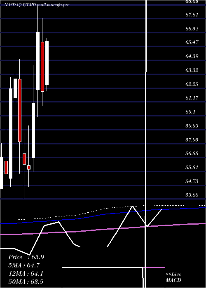Click the 55.81 price axis label
206x288 pixels.
192,167
